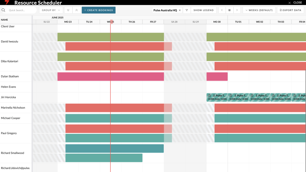Go to previous period arrow
This screenshot has width=306, height=172.
pos(221,10)
